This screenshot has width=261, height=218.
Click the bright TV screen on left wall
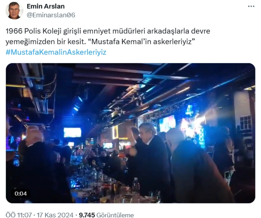tap(72, 133)
